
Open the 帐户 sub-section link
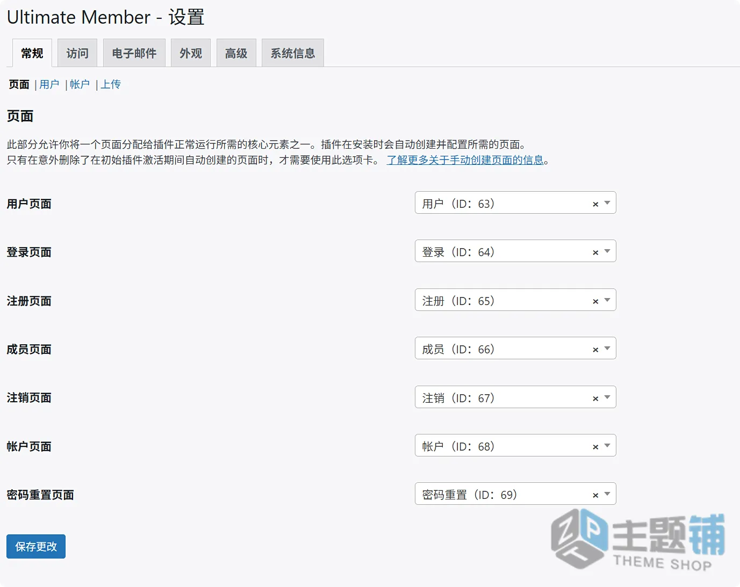point(80,84)
